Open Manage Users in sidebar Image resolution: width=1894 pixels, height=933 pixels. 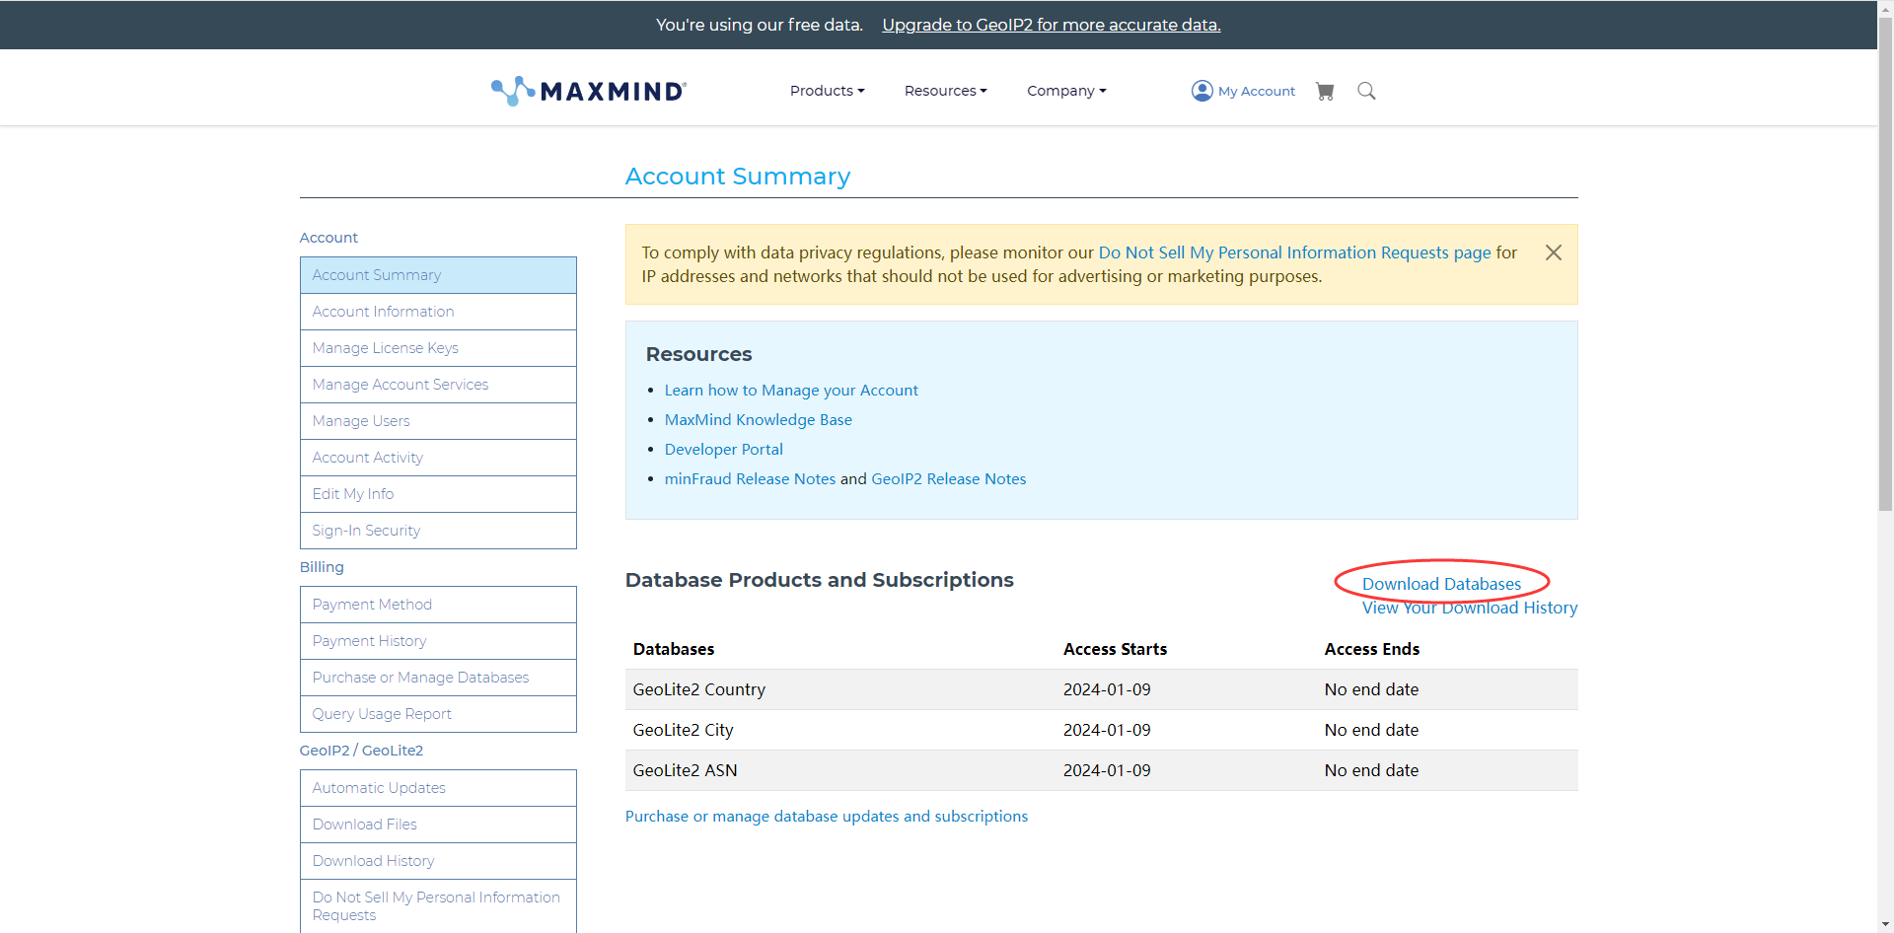coord(438,421)
